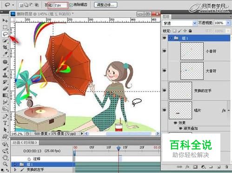Select the Quick Selection tool
The height and width of the screenshot is (173, 232).
pos(5,40)
